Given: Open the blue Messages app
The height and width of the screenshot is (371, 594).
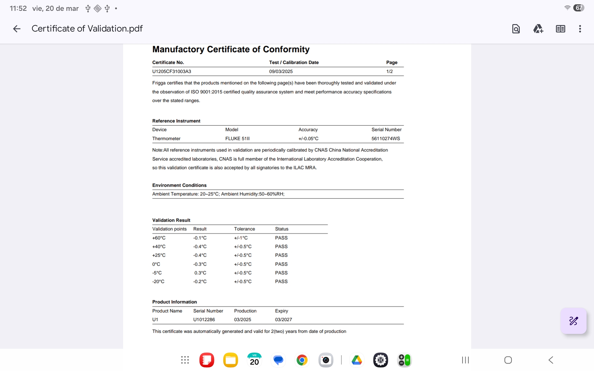Looking at the screenshot, I should pyautogui.click(x=278, y=360).
